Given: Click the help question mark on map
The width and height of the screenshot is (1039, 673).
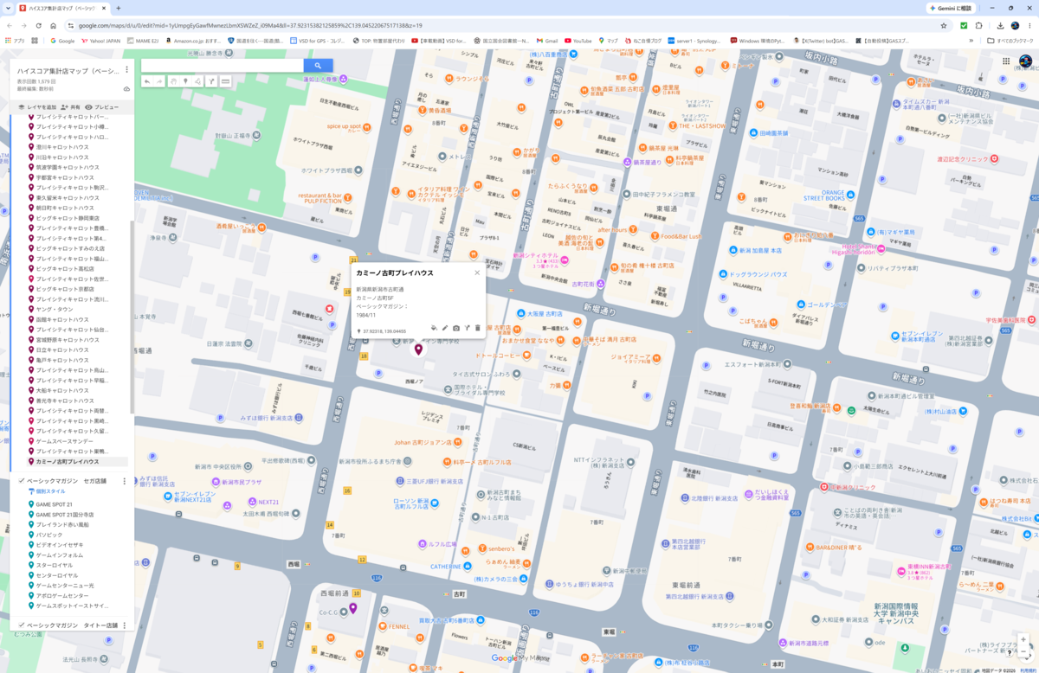Looking at the screenshot, I should pos(1010,655).
